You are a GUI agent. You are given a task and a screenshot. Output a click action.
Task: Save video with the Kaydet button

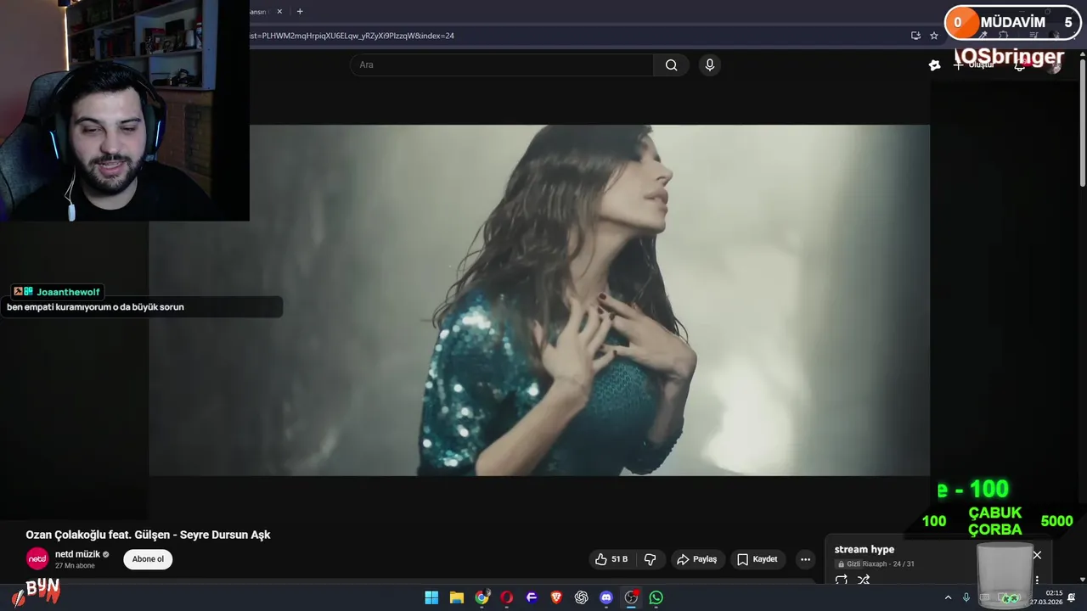point(757,559)
